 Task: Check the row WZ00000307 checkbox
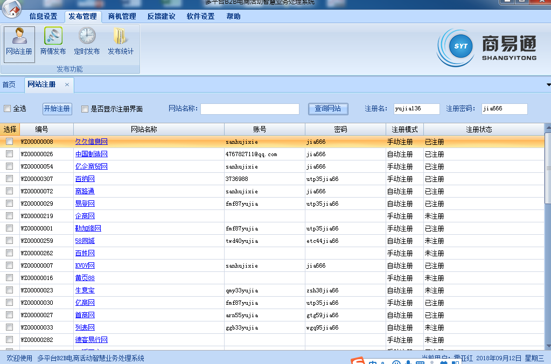click(10, 178)
